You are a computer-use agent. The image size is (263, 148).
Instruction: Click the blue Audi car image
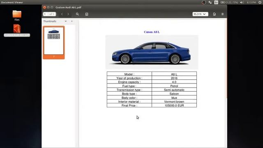tap(152, 52)
